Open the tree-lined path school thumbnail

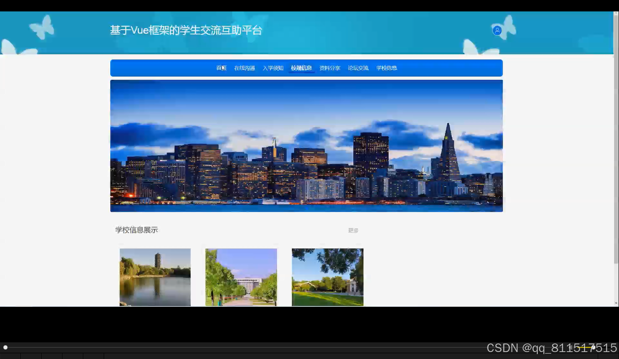(241, 277)
